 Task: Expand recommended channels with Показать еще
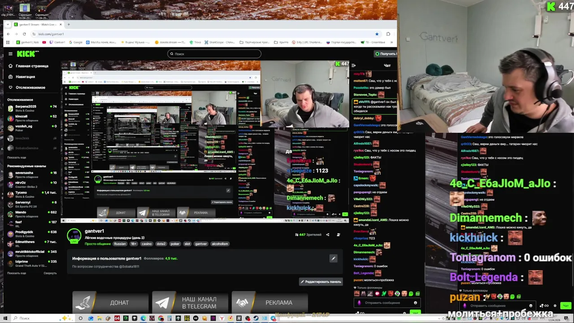point(17,273)
